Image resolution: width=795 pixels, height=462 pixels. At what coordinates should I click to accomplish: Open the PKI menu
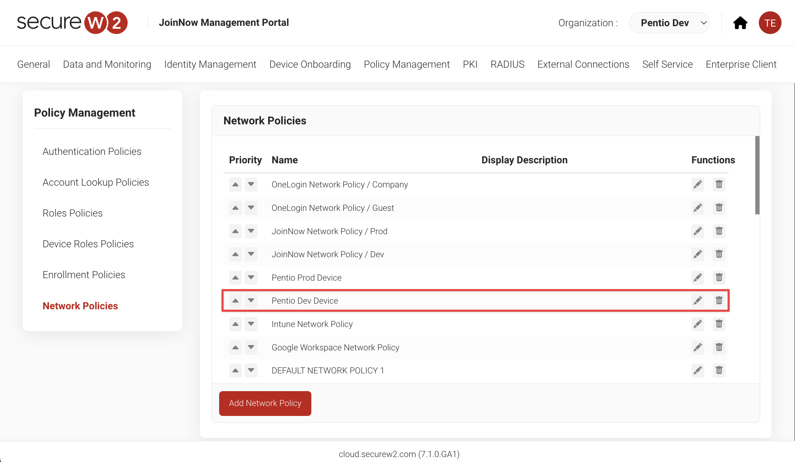click(470, 64)
